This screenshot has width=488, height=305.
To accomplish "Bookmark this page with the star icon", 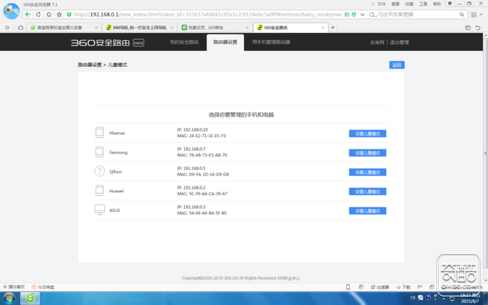I will coord(59,14).
